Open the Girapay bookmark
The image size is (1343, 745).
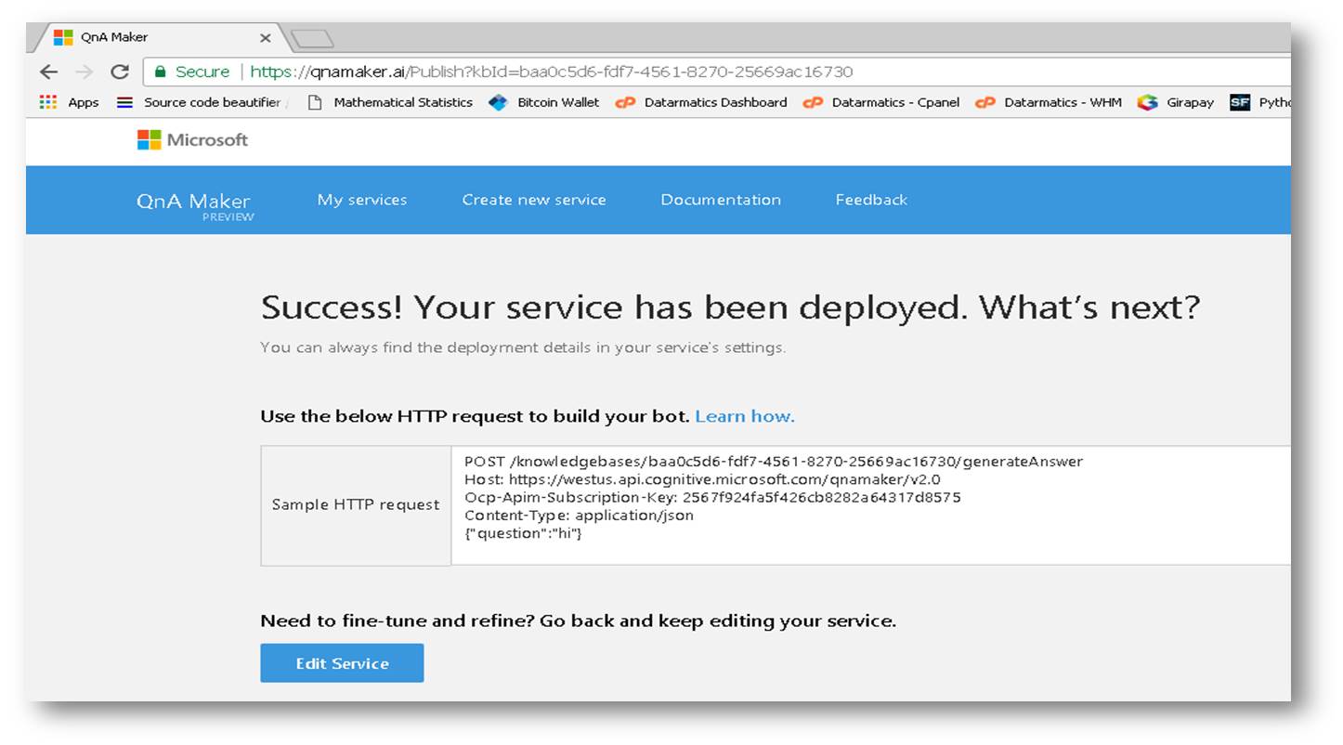[1176, 102]
